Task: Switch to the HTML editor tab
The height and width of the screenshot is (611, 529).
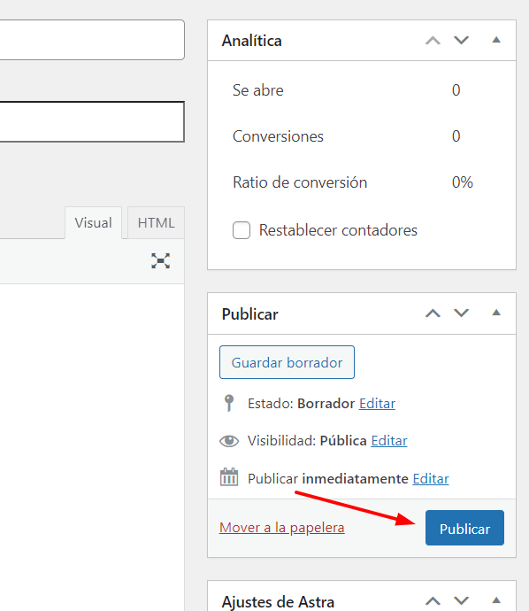Action: click(x=156, y=222)
